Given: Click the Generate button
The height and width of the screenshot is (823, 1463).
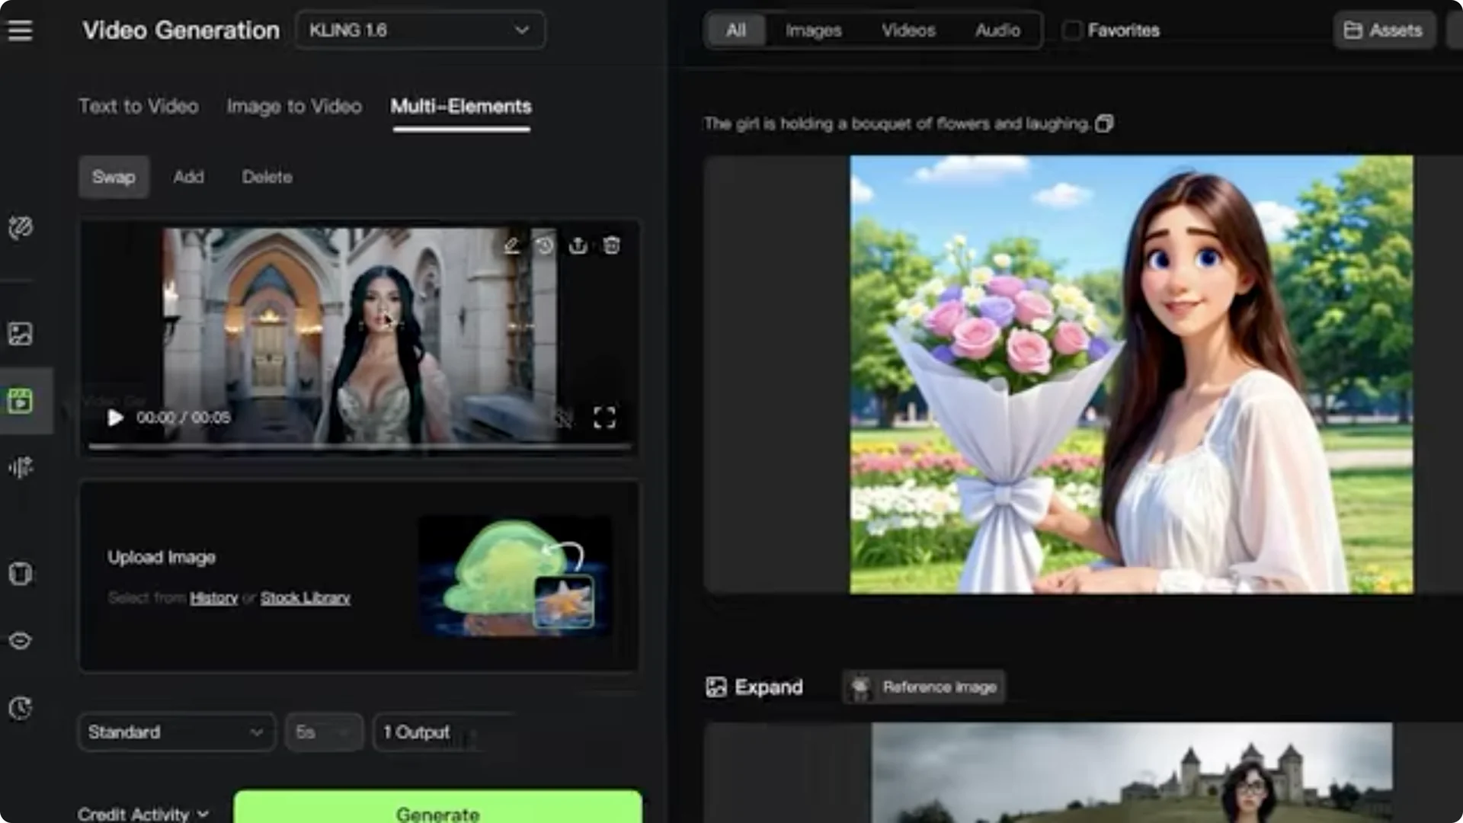Looking at the screenshot, I should pos(437,812).
